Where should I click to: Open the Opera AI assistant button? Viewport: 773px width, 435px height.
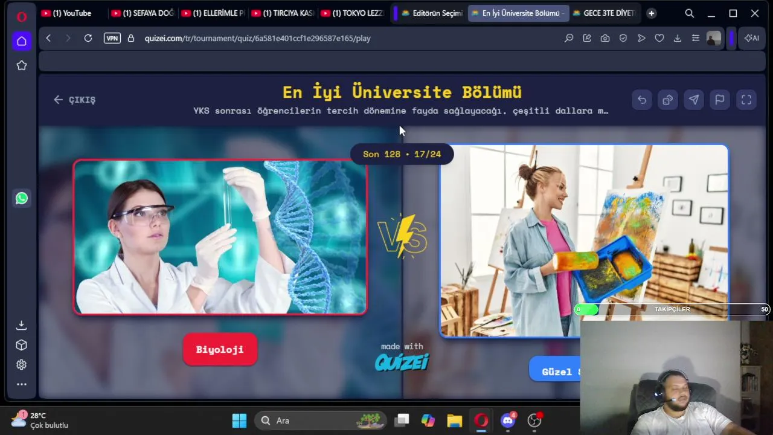[x=752, y=38]
